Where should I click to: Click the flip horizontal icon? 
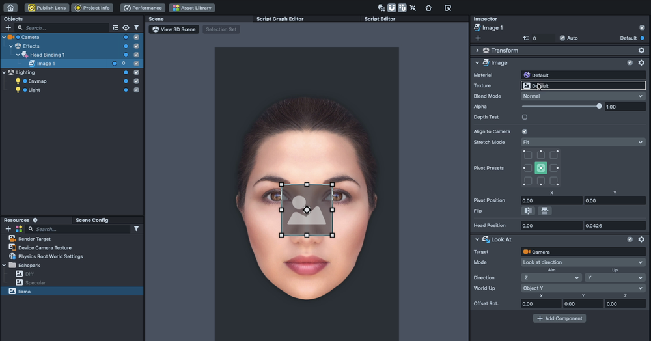point(528,211)
